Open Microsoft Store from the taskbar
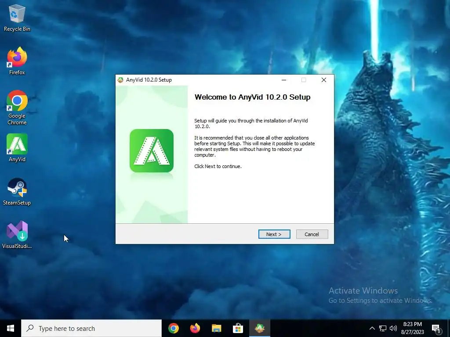This screenshot has height=337, width=450. click(x=238, y=328)
